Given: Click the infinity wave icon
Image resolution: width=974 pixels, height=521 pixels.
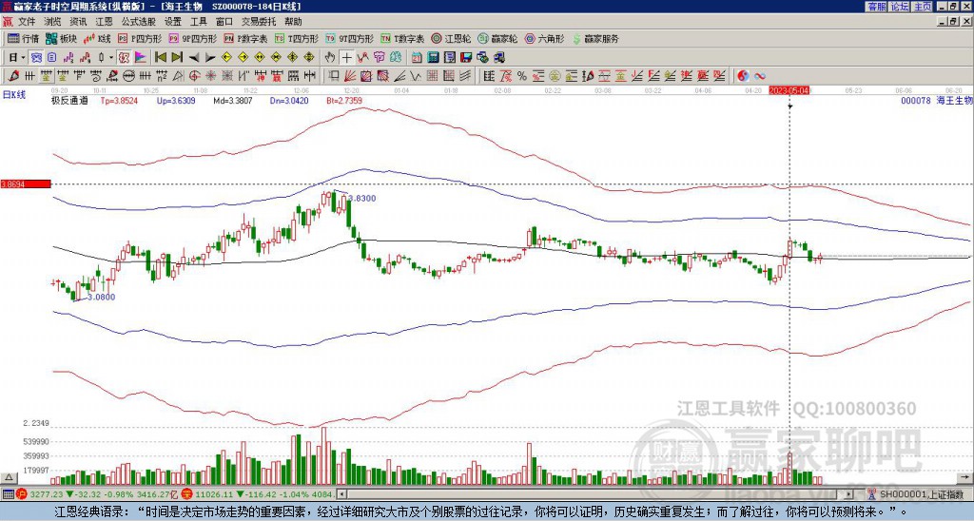Looking at the screenshot, I should (x=760, y=76).
